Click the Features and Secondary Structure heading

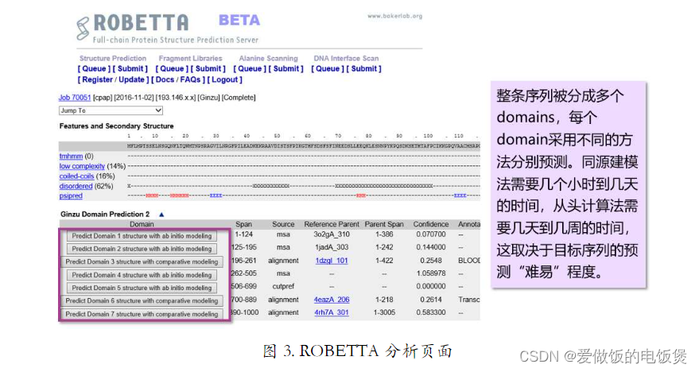(x=116, y=126)
